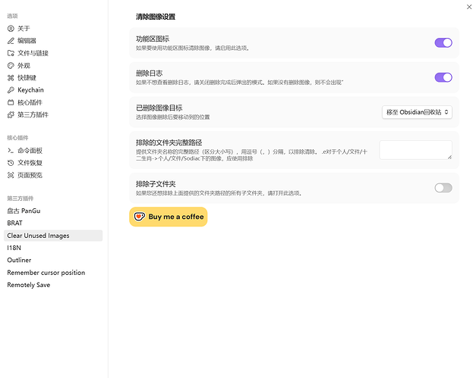
Task: Click the coffee cup heart icon
Action: (x=140, y=217)
